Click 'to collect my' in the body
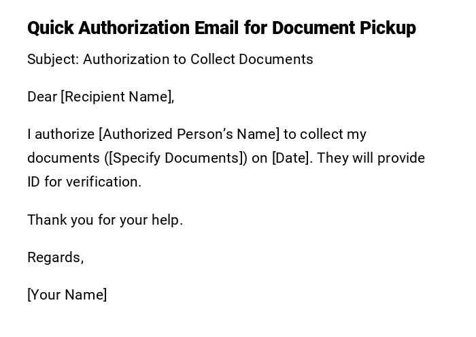 [x=325, y=134]
